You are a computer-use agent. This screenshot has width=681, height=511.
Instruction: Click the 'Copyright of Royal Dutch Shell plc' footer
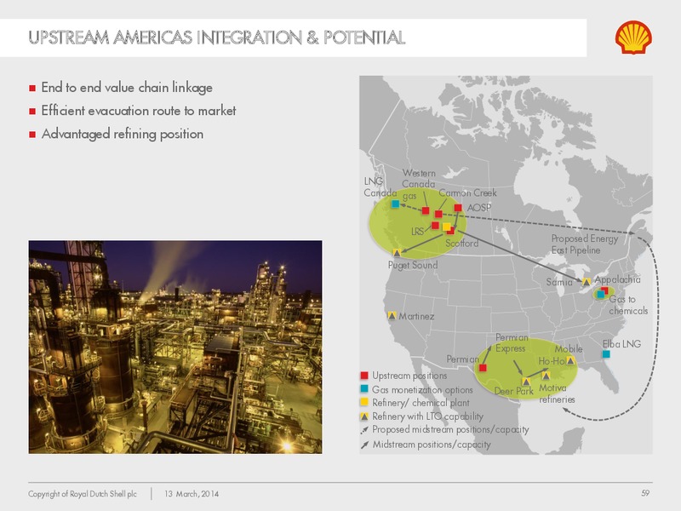(83, 494)
